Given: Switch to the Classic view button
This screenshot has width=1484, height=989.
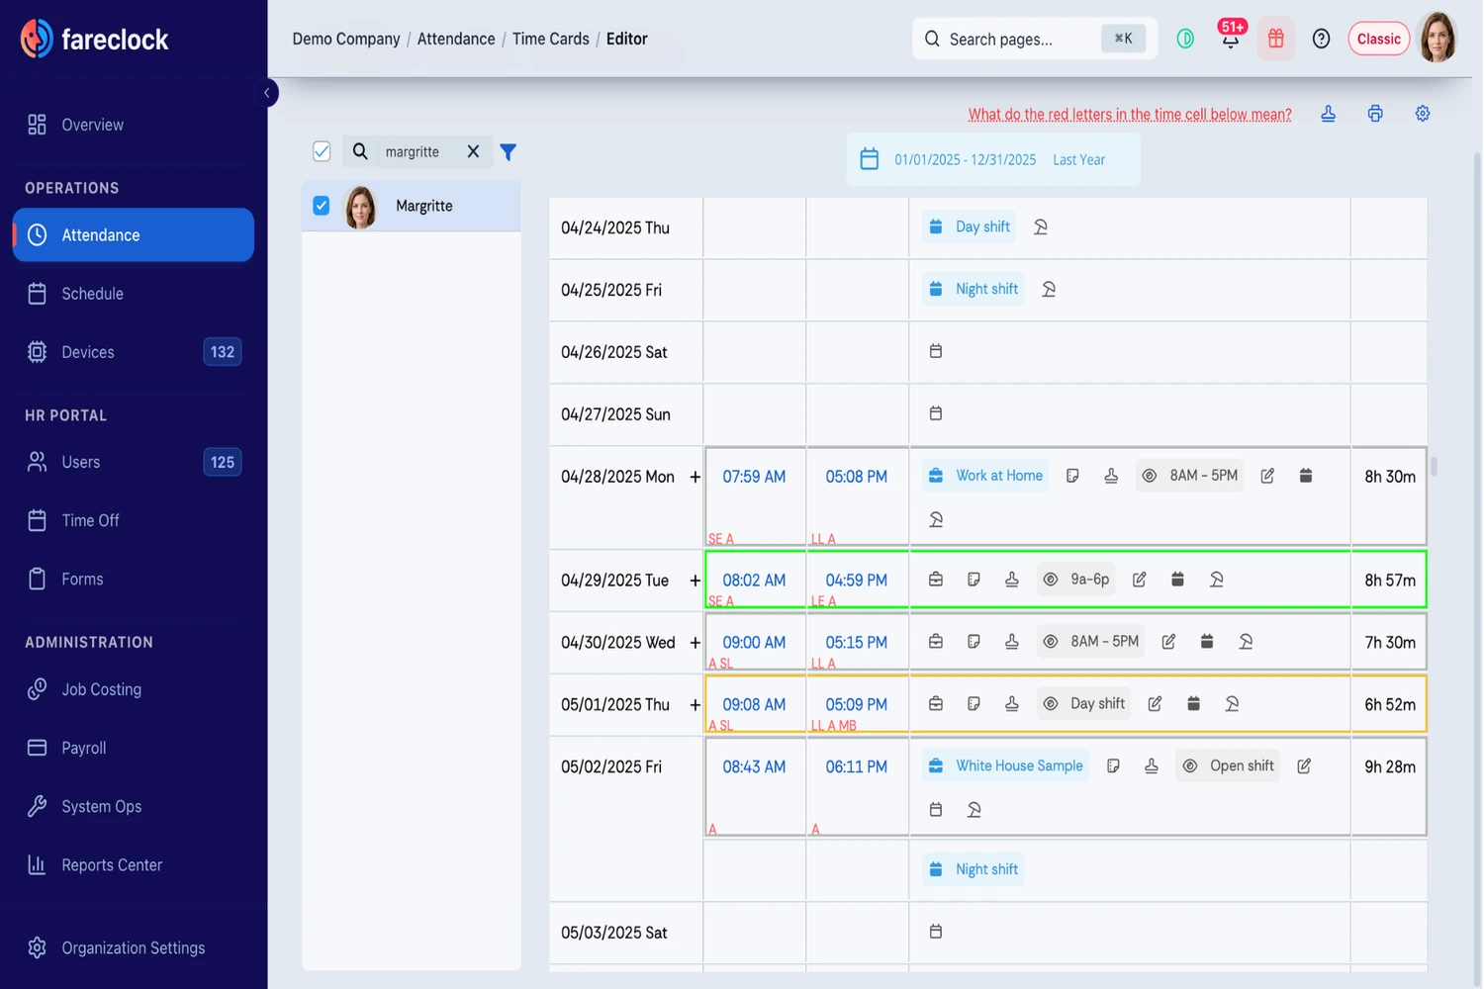Looking at the screenshot, I should (x=1379, y=39).
